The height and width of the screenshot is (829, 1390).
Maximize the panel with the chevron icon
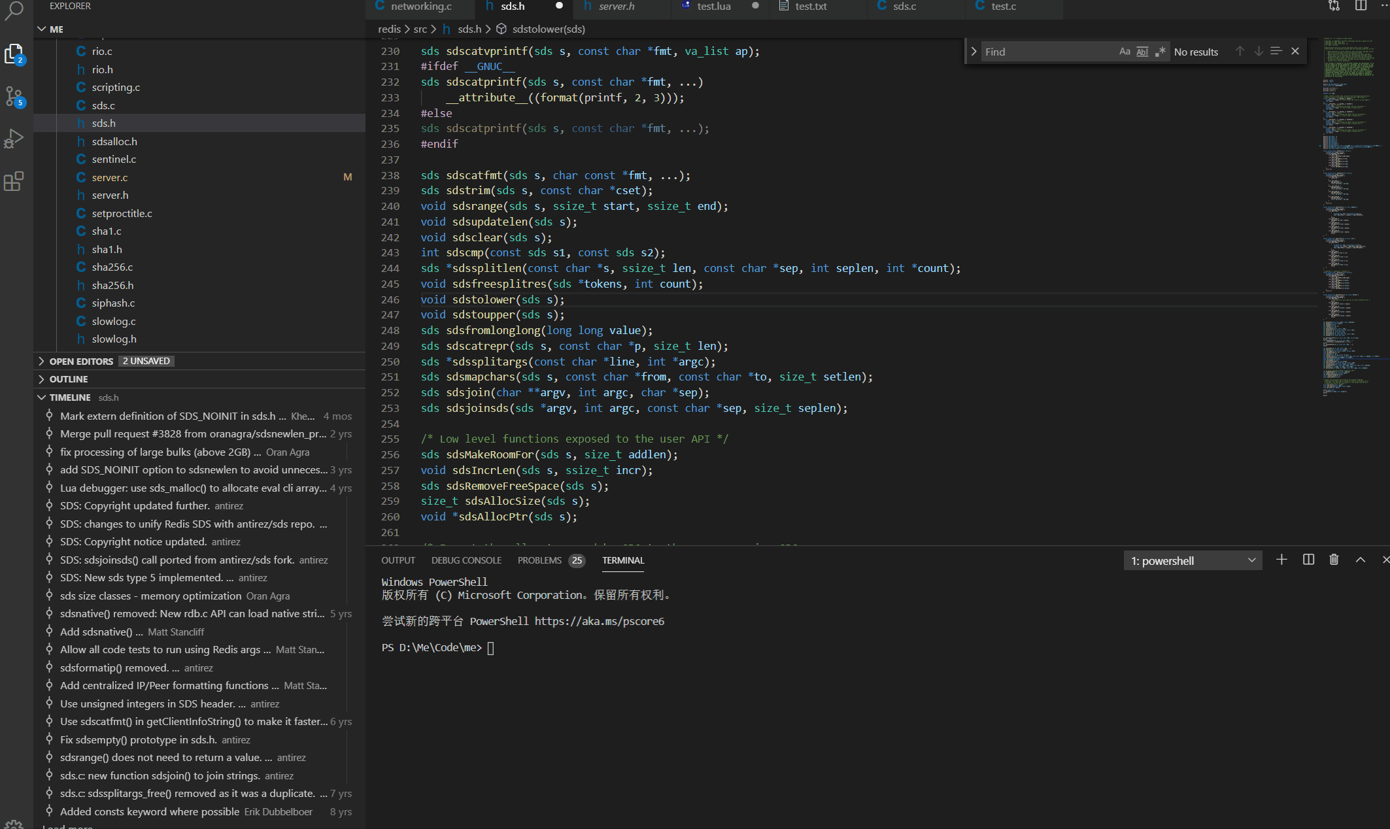point(1360,560)
